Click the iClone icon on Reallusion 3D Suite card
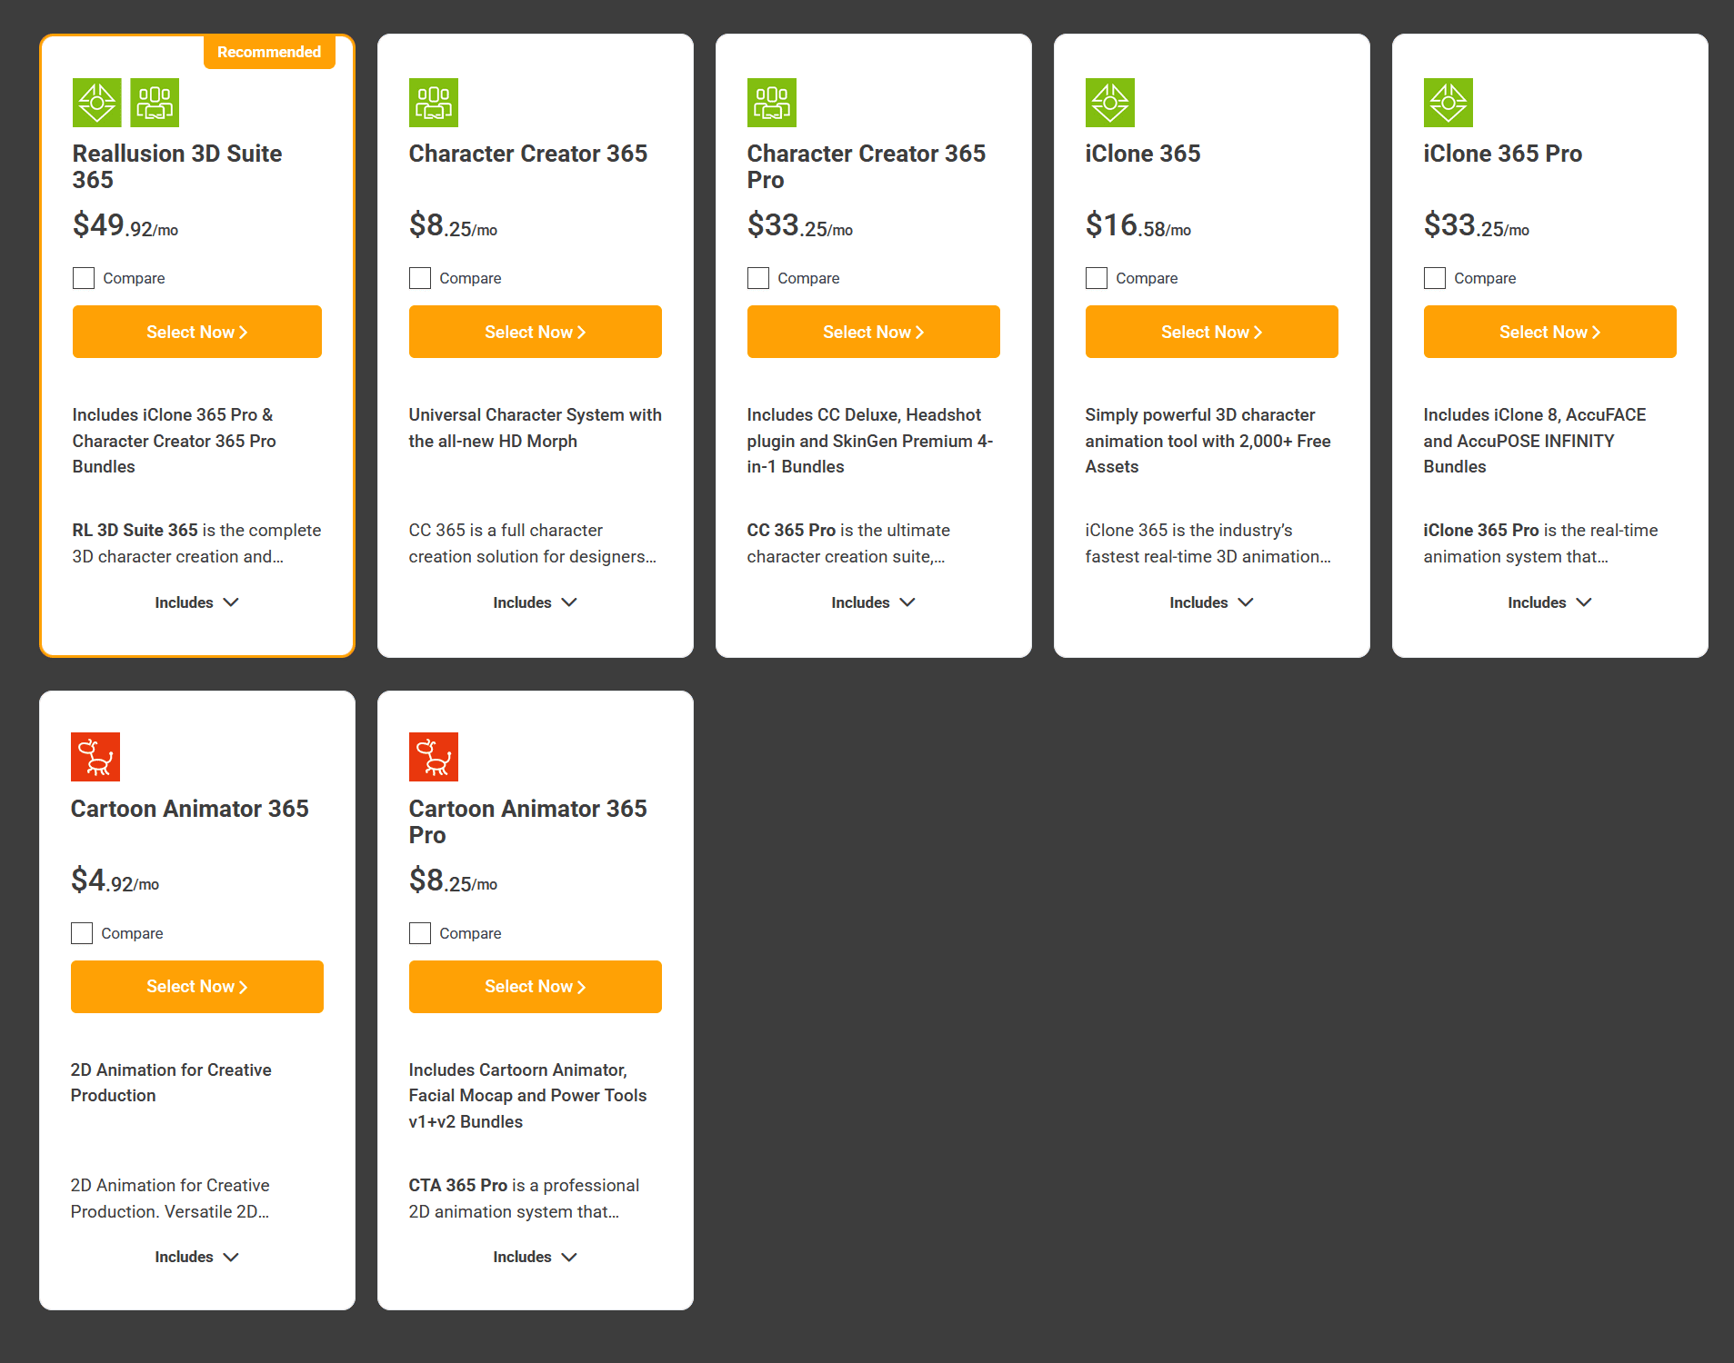The width and height of the screenshot is (1734, 1363). (96, 103)
